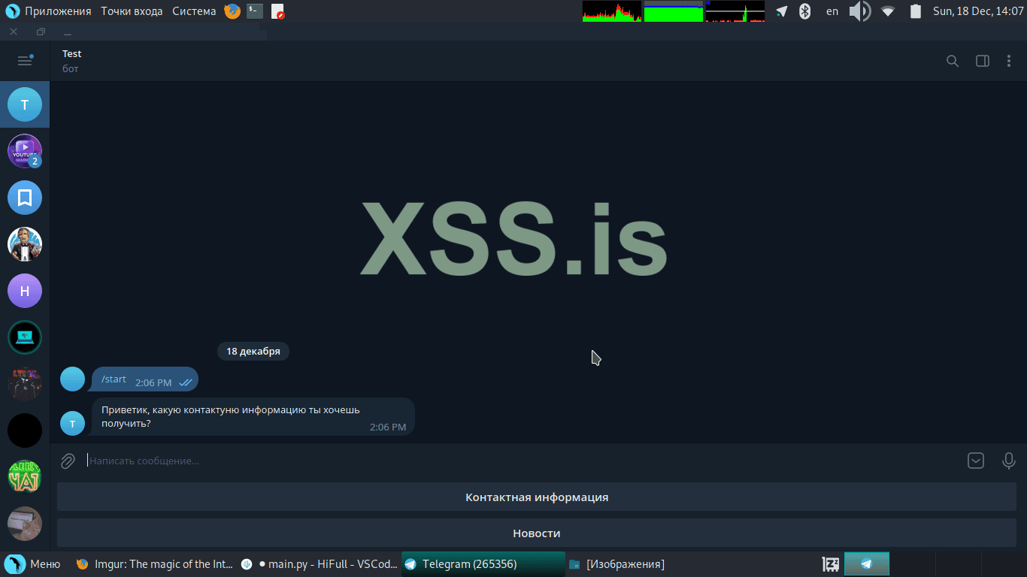This screenshot has width=1027, height=577.
Task: Click the Test chat header title
Action: (x=72, y=54)
